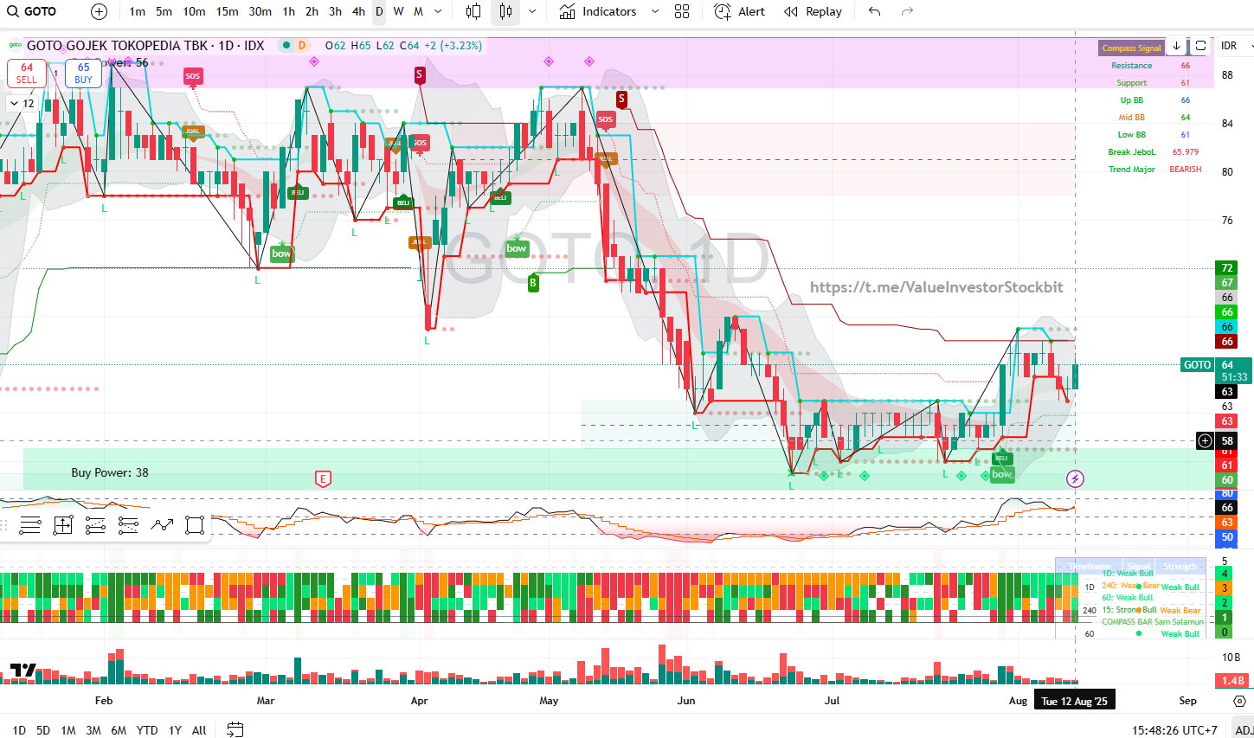Click the GOTO GOJEK TOKOPEDIA chart title

pyautogui.click(x=145, y=45)
